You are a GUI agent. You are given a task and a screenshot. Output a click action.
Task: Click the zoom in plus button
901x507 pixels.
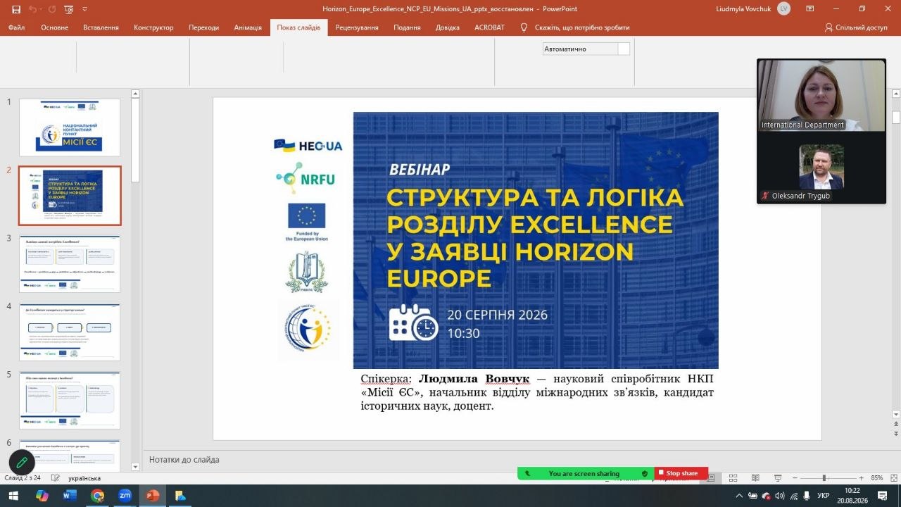[861, 478]
